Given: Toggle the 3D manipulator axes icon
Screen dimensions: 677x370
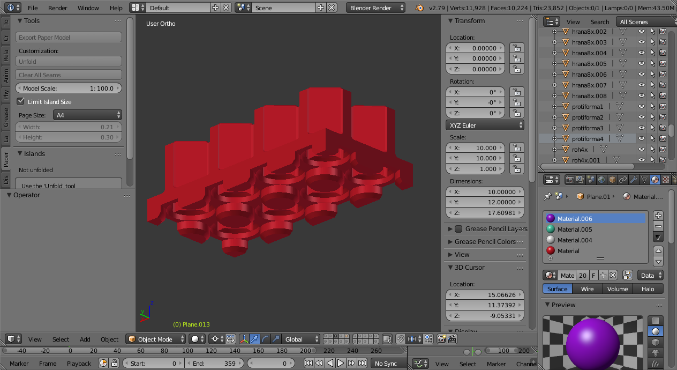Looking at the screenshot, I should 244,339.
